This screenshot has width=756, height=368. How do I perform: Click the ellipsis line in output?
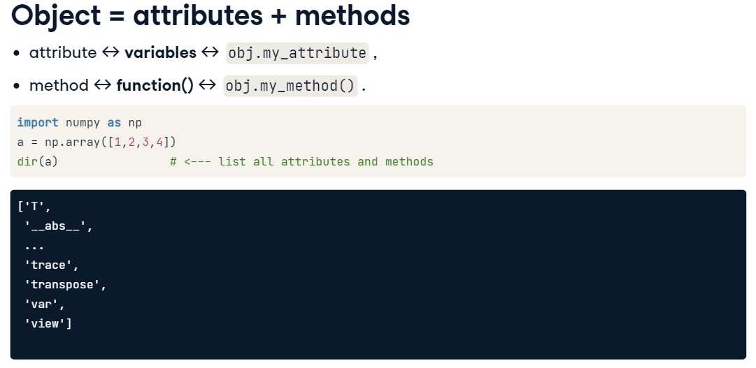[34, 247]
